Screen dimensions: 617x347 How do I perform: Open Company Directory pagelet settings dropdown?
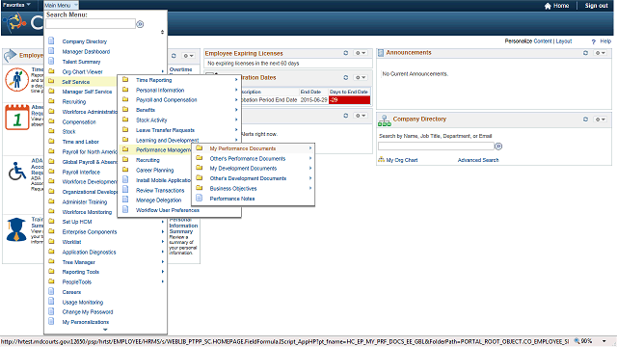[600, 120]
